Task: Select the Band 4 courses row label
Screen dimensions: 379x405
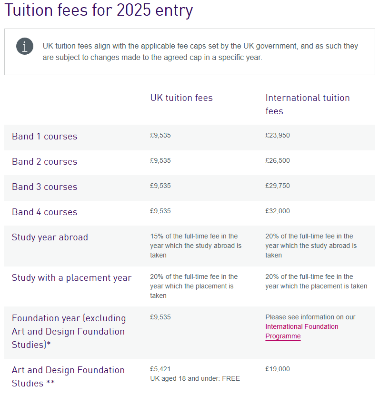Action: 44,212
